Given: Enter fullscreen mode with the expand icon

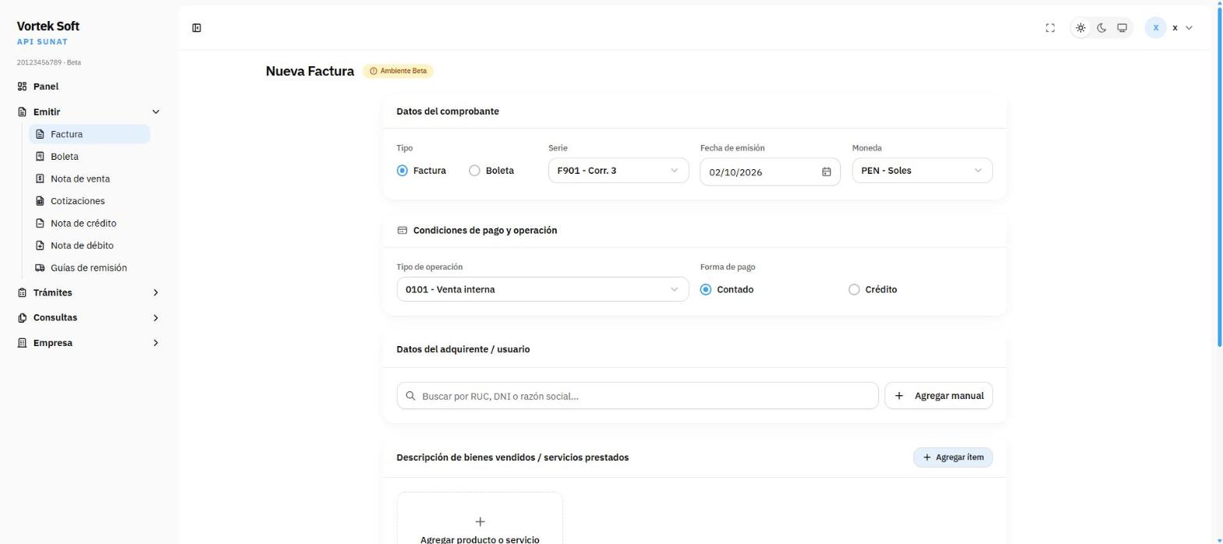Looking at the screenshot, I should click(x=1050, y=28).
